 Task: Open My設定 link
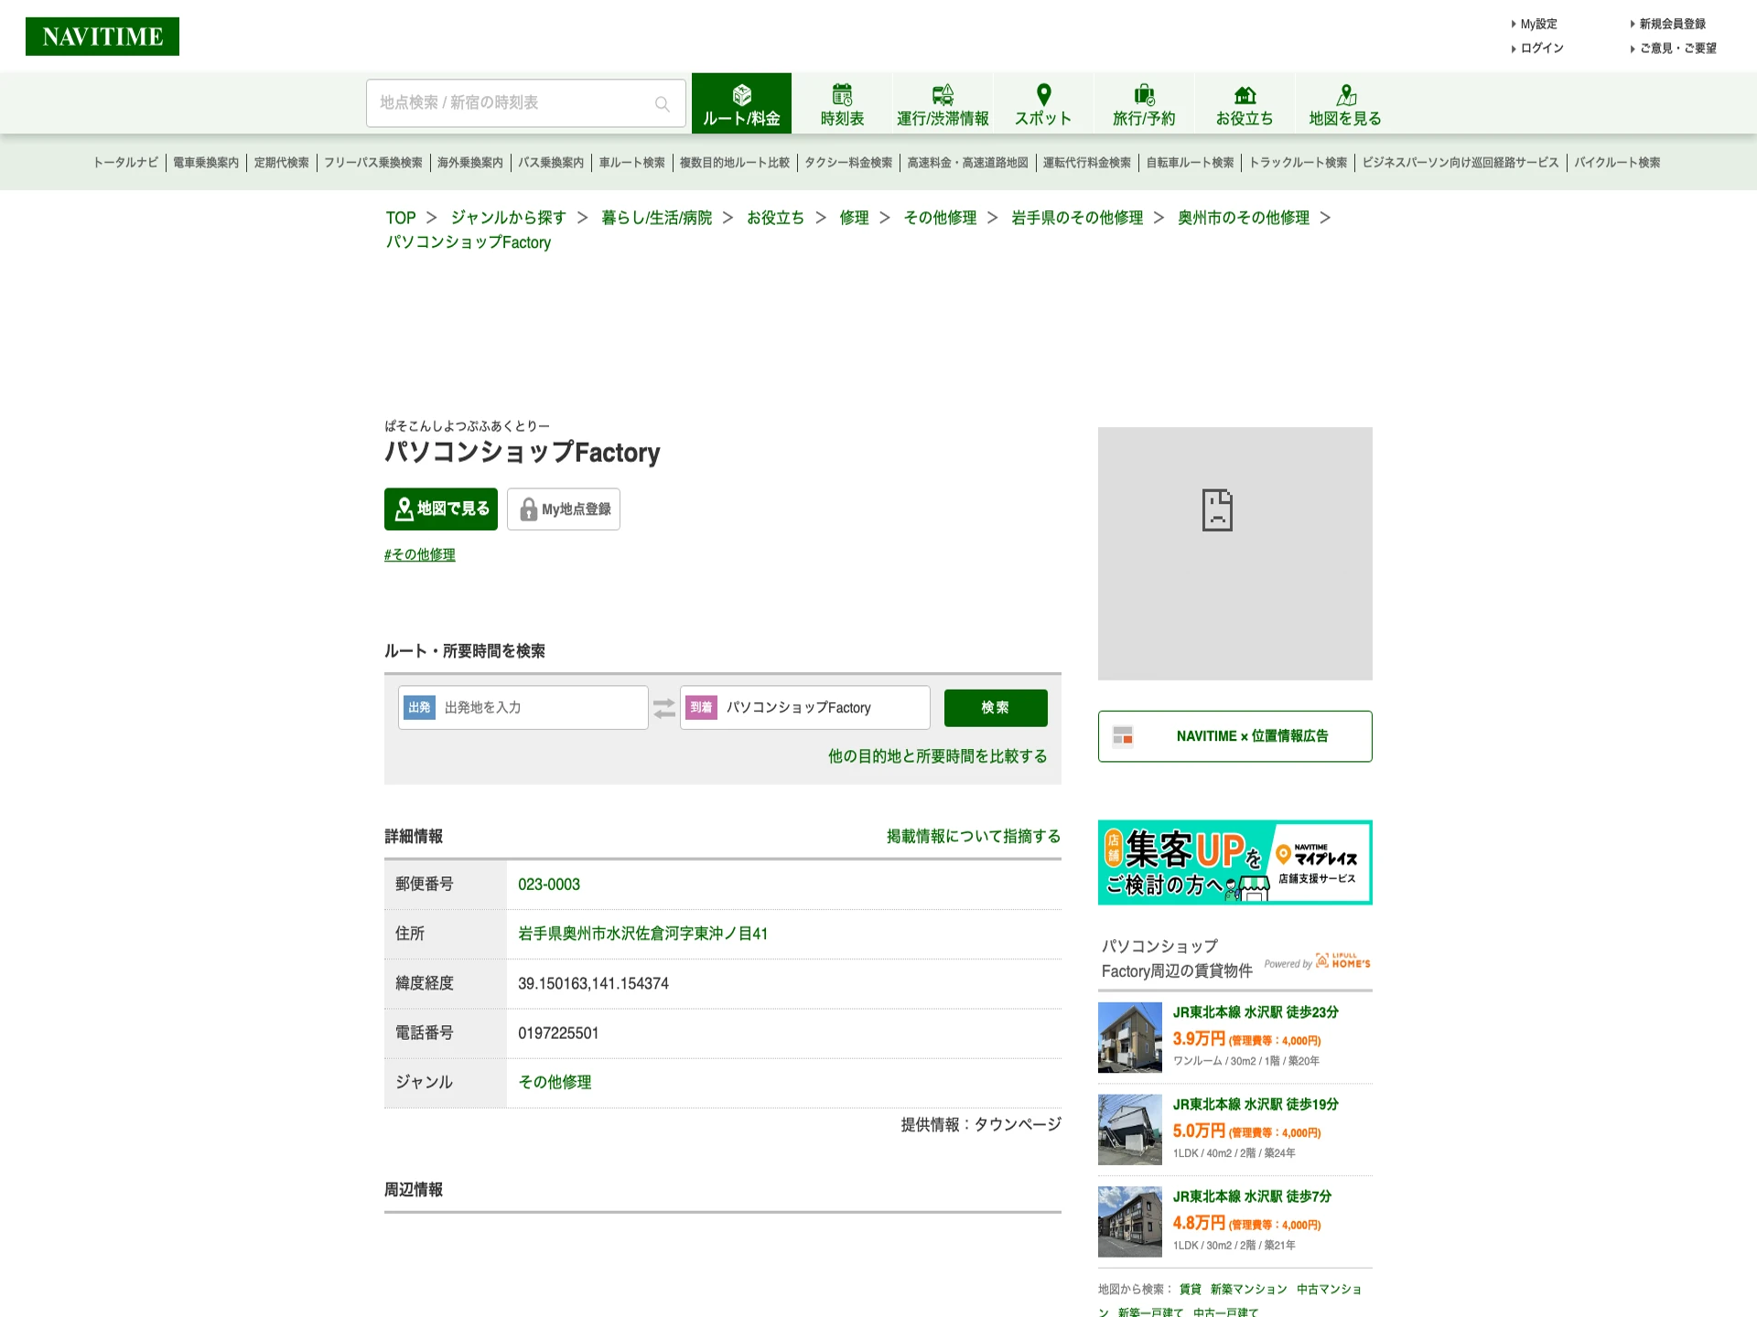(x=1538, y=24)
